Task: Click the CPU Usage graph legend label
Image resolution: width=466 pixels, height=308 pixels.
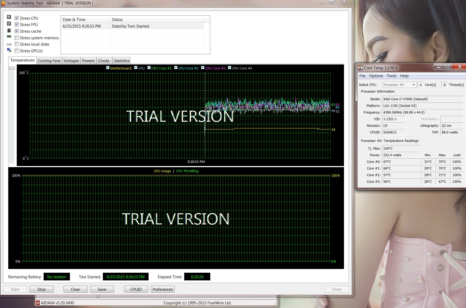Action: pos(162,171)
